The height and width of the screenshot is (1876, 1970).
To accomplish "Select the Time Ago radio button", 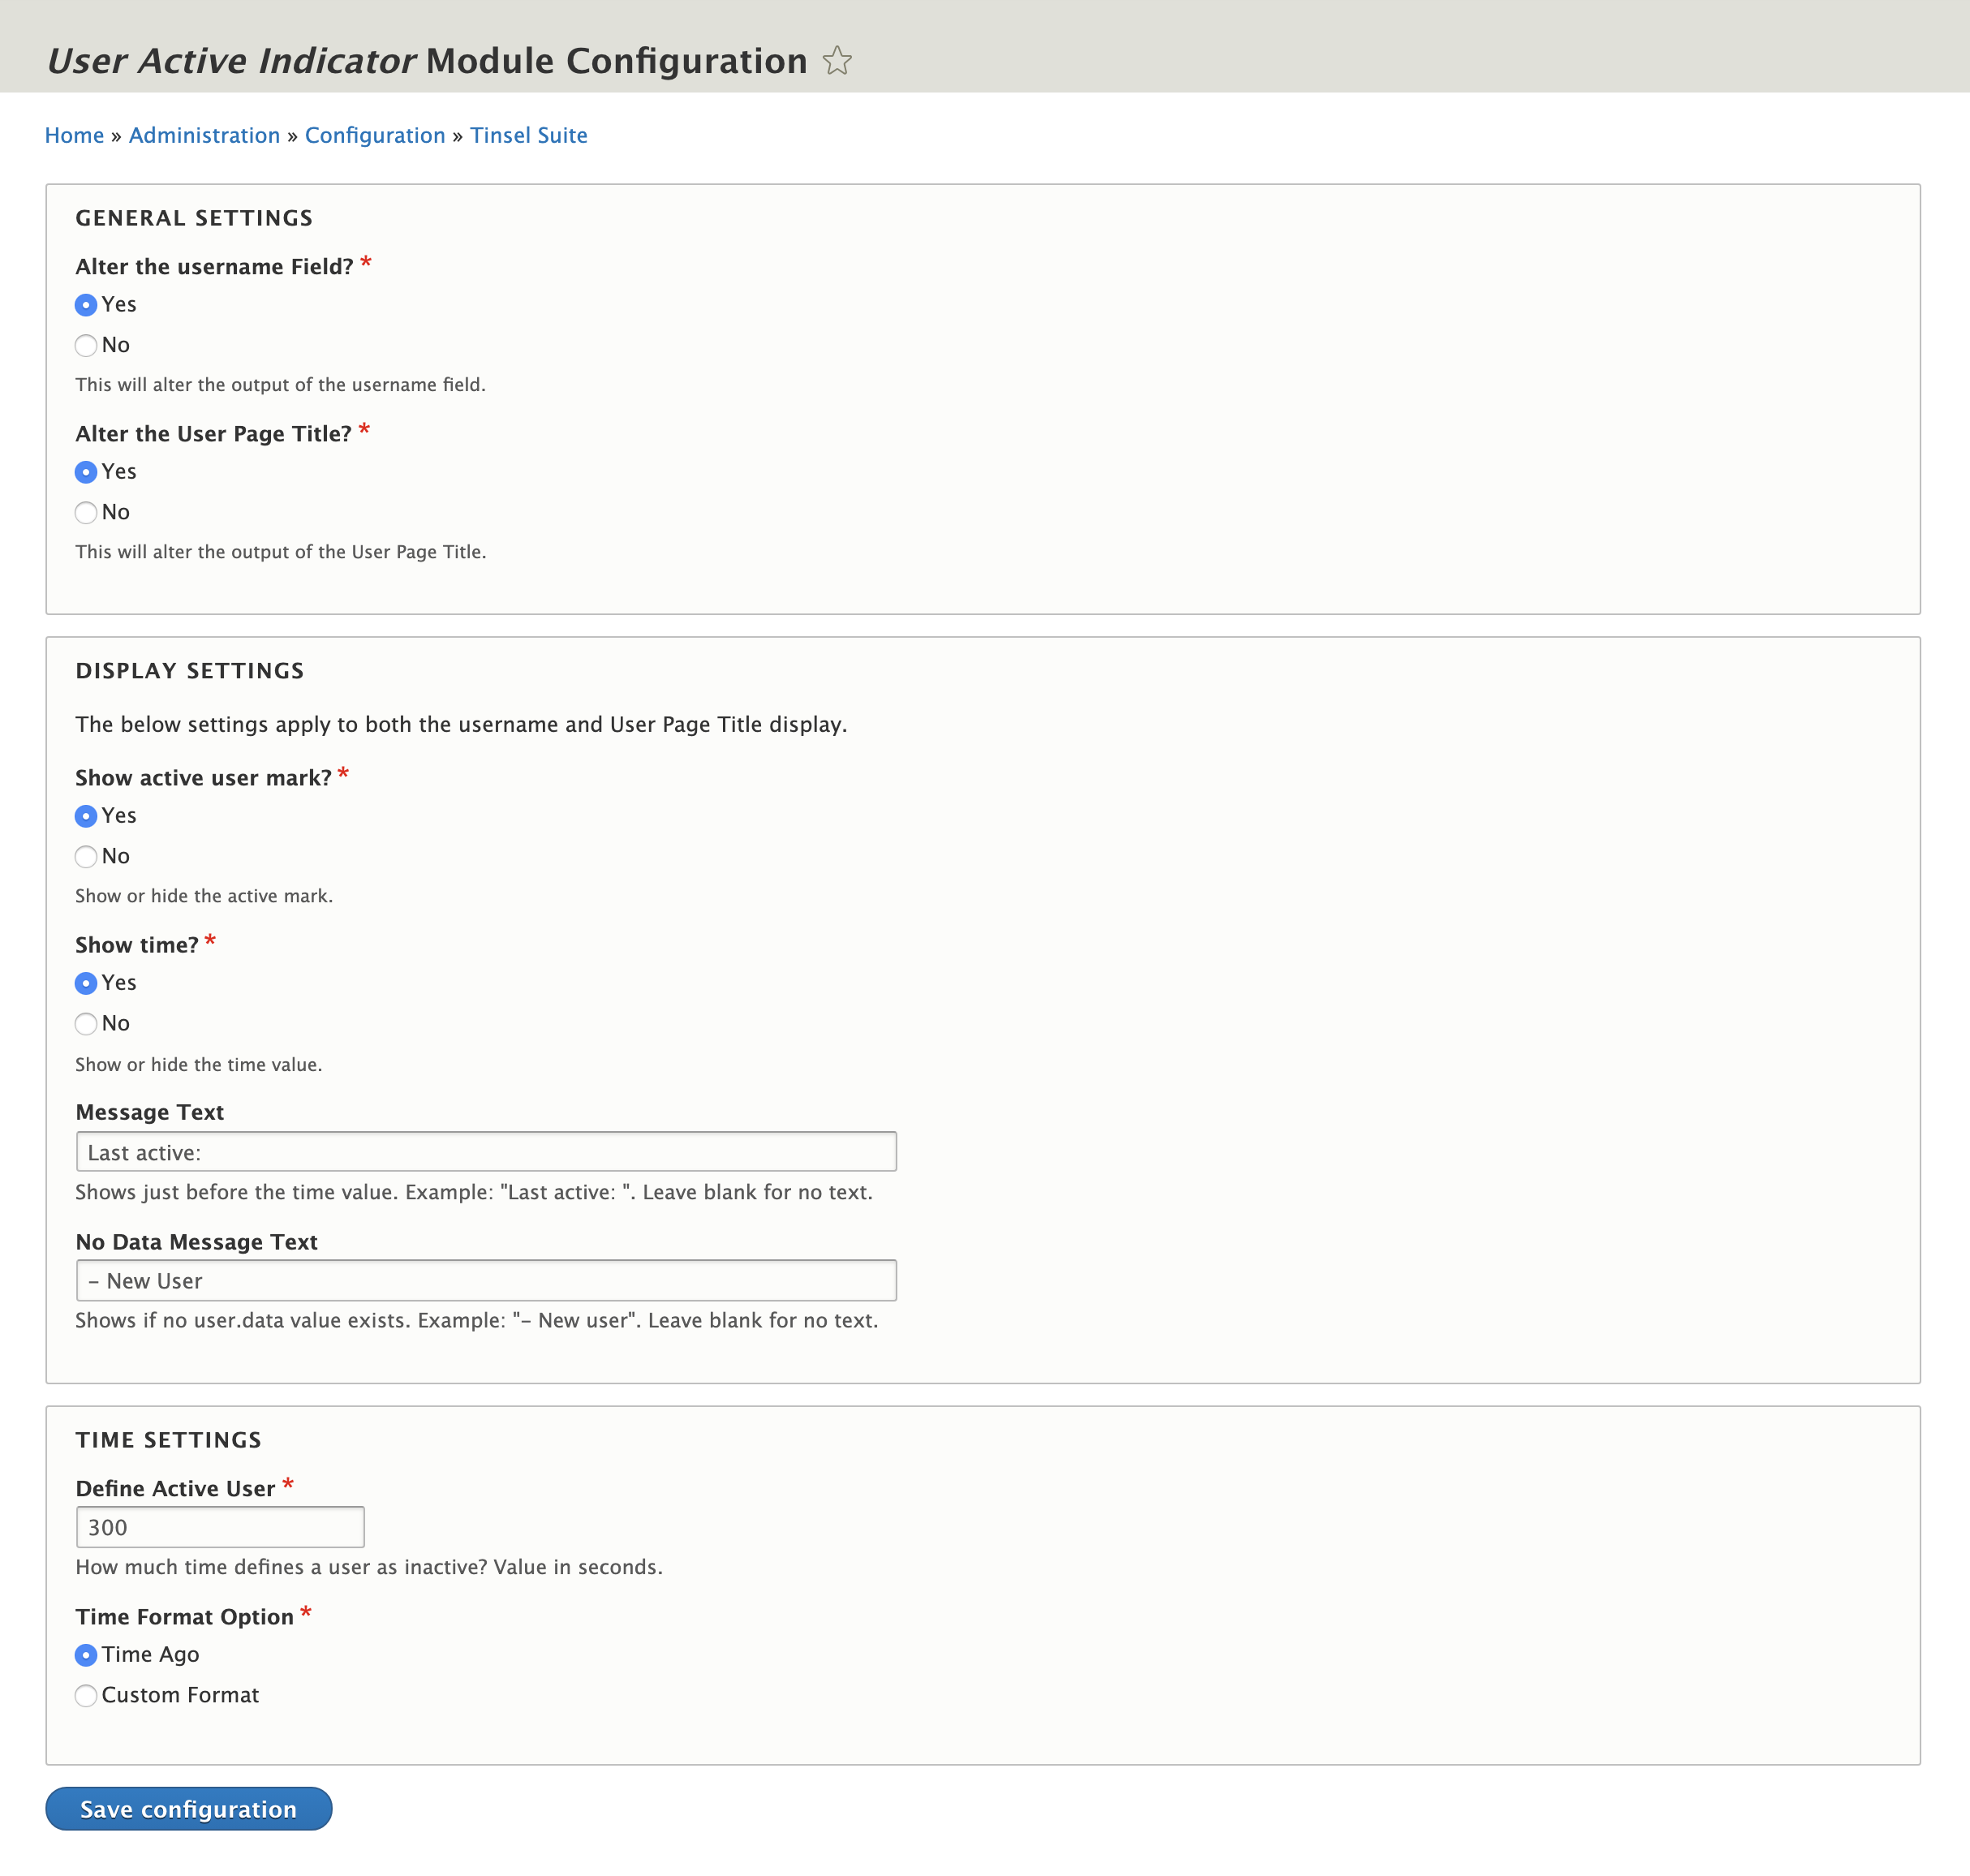I will 86,1655.
